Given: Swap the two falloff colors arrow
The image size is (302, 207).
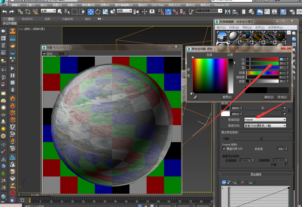Looking at the screenshot, I should [289, 111].
